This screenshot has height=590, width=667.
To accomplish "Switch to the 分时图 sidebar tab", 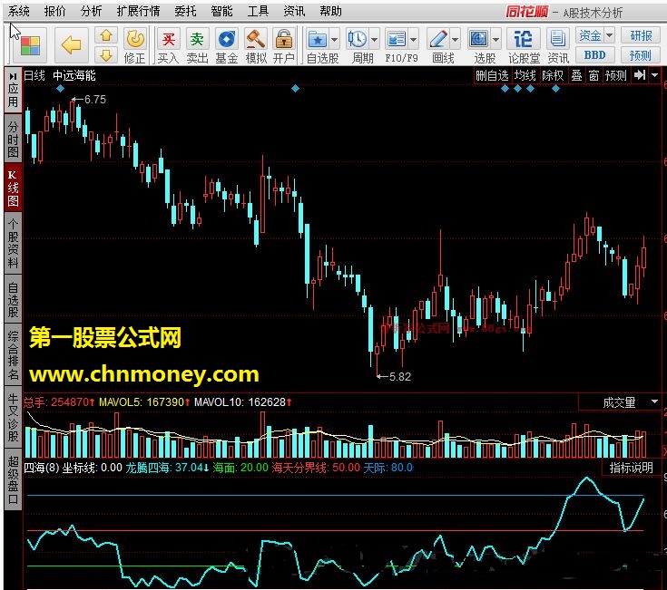I will point(13,139).
